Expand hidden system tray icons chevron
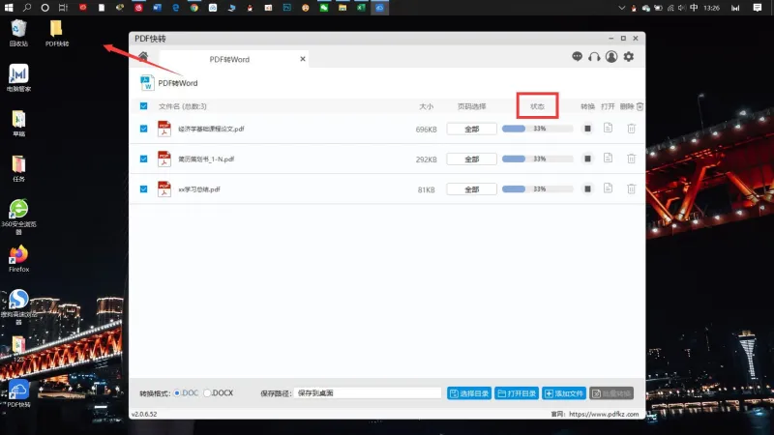The height and width of the screenshot is (435, 774). point(621,8)
